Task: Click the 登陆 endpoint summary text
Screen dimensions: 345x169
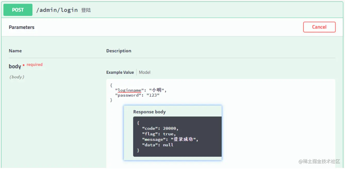Action: coord(86,10)
